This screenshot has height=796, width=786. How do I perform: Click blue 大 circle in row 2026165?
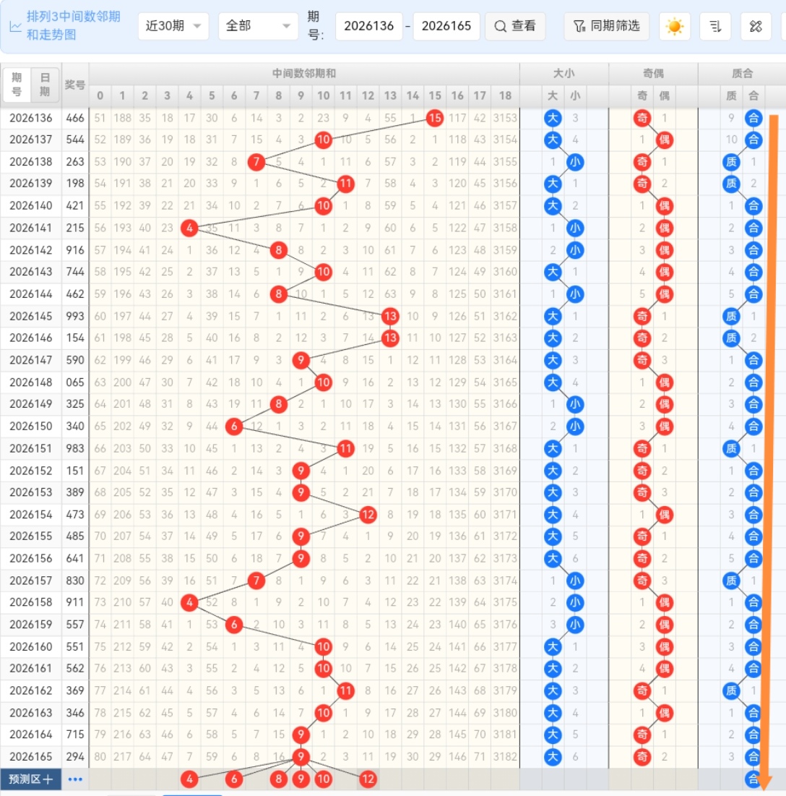(x=553, y=757)
